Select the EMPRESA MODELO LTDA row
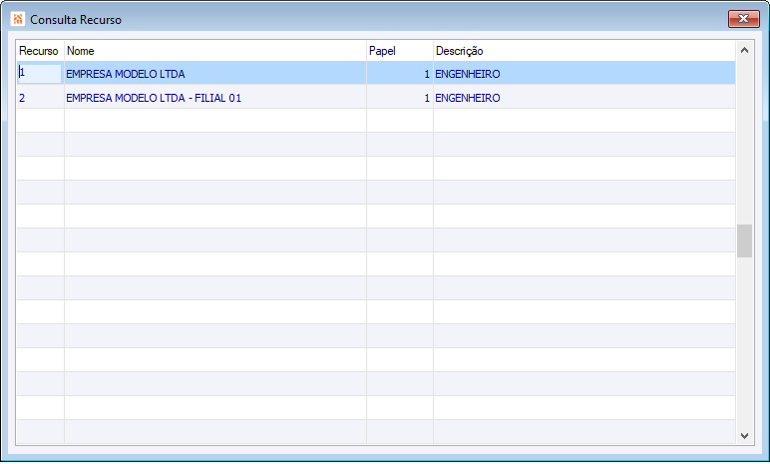Viewport: 770px width, 464px height. [376, 73]
